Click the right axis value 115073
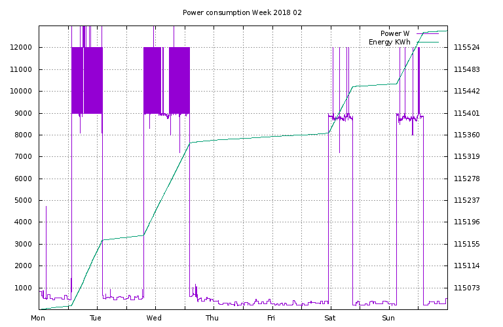 click(x=467, y=288)
